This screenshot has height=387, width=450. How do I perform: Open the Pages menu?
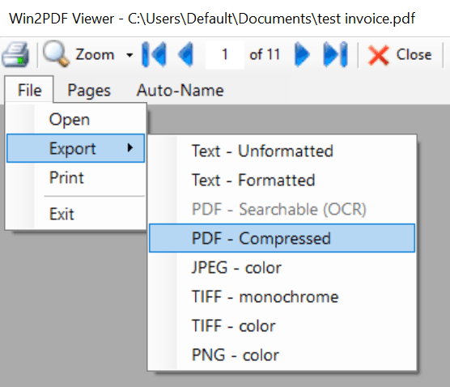pos(89,90)
